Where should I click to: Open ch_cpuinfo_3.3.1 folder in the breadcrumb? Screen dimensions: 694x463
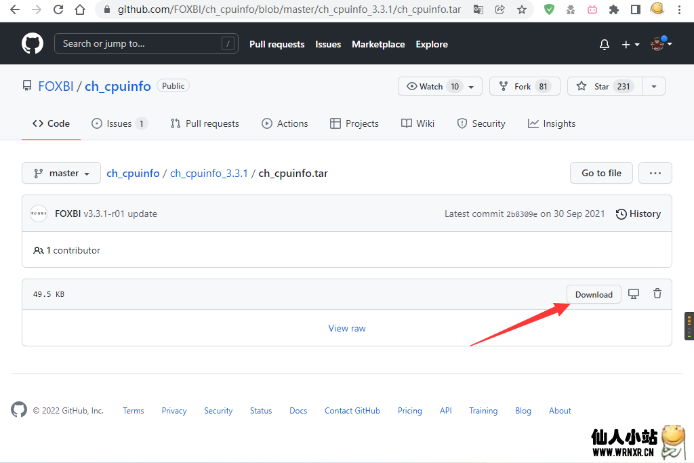[209, 173]
